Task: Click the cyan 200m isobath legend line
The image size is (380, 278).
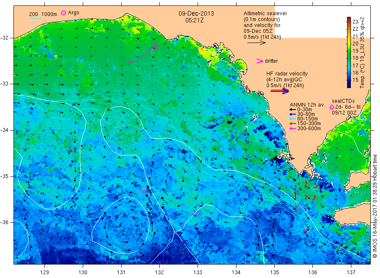Action: point(35,18)
